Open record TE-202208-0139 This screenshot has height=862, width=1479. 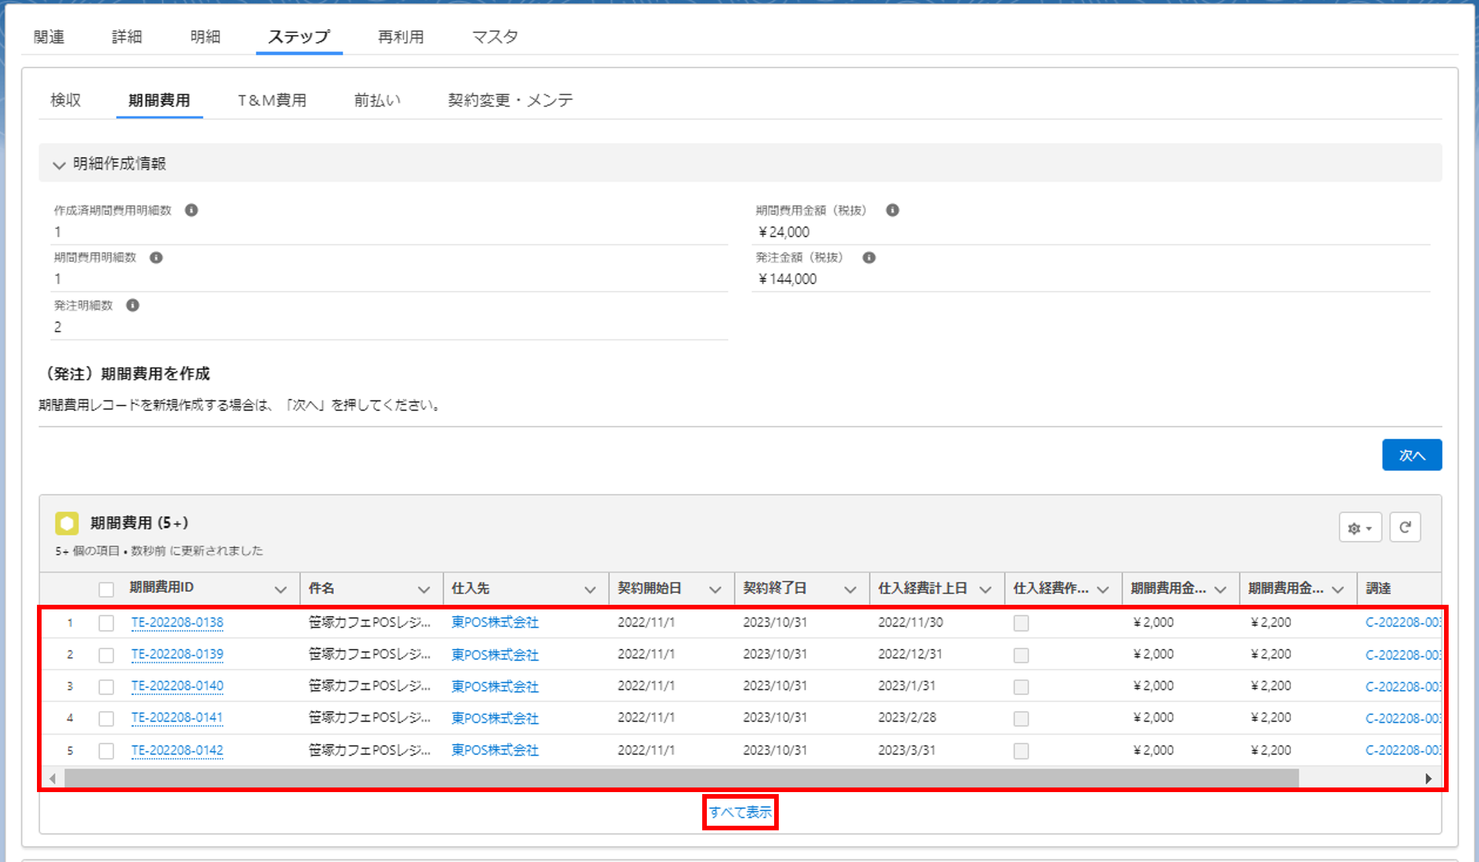click(177, 654)
